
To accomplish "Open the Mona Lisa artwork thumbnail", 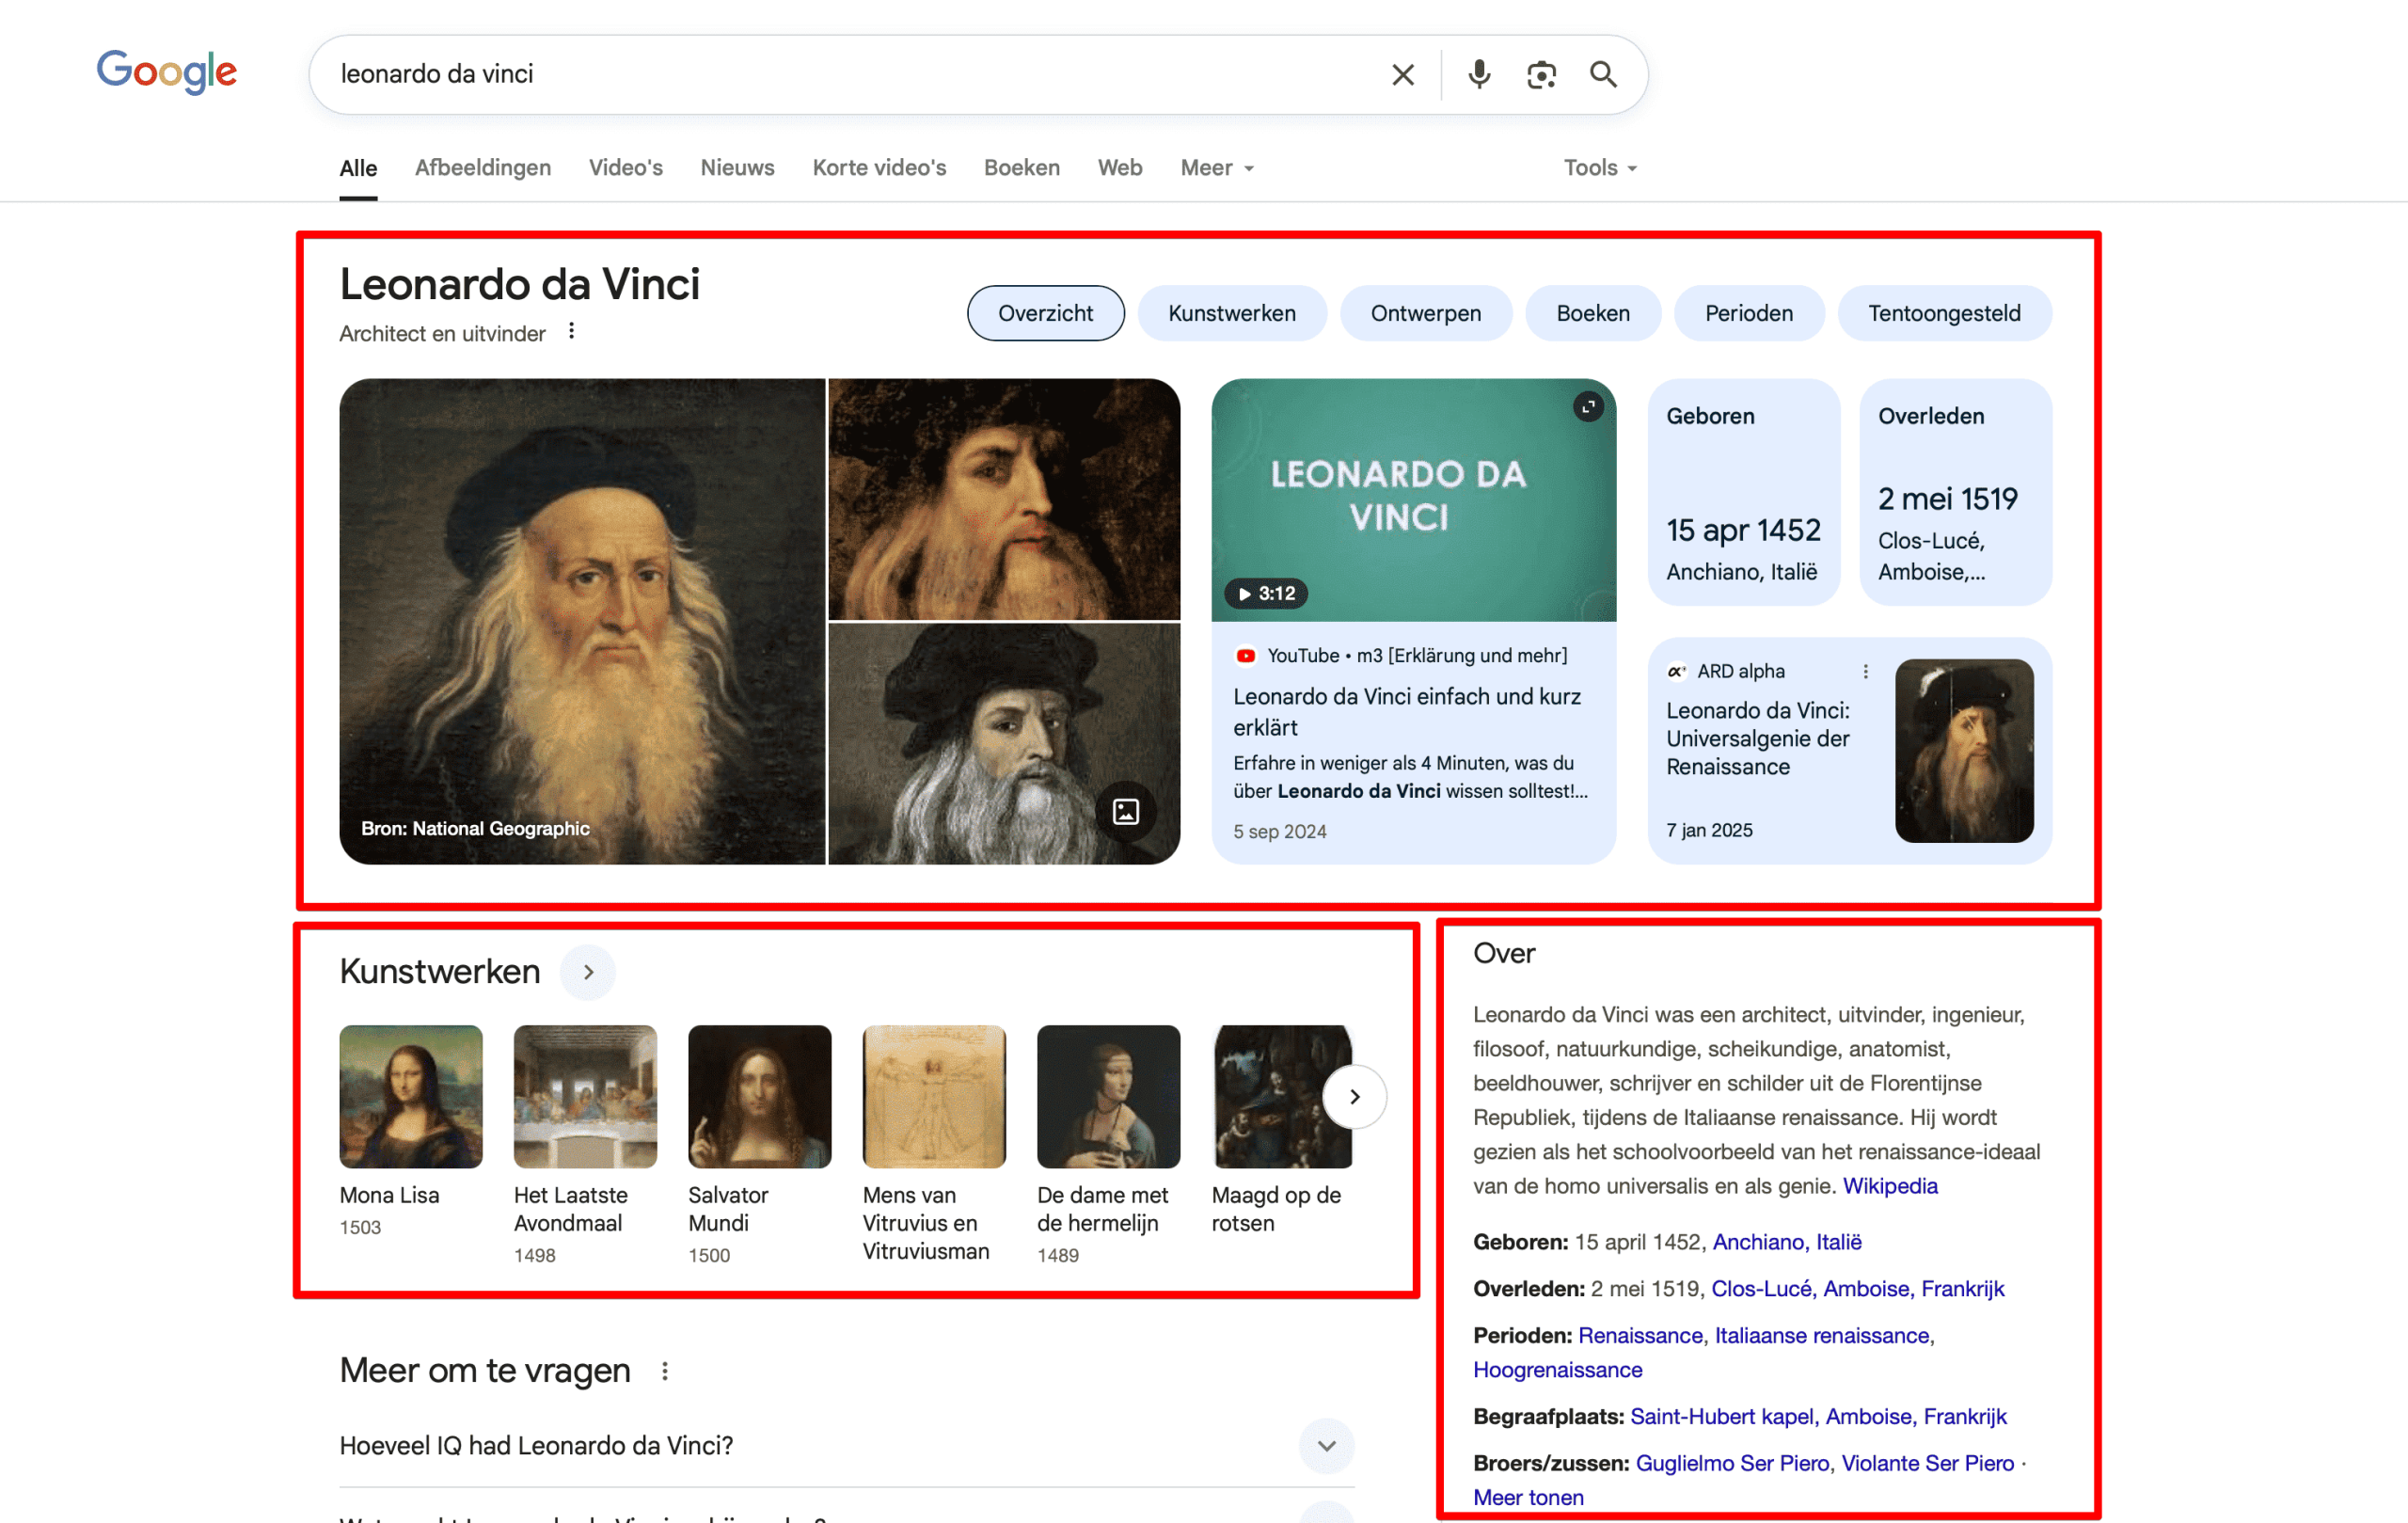I will (411, 1097).
